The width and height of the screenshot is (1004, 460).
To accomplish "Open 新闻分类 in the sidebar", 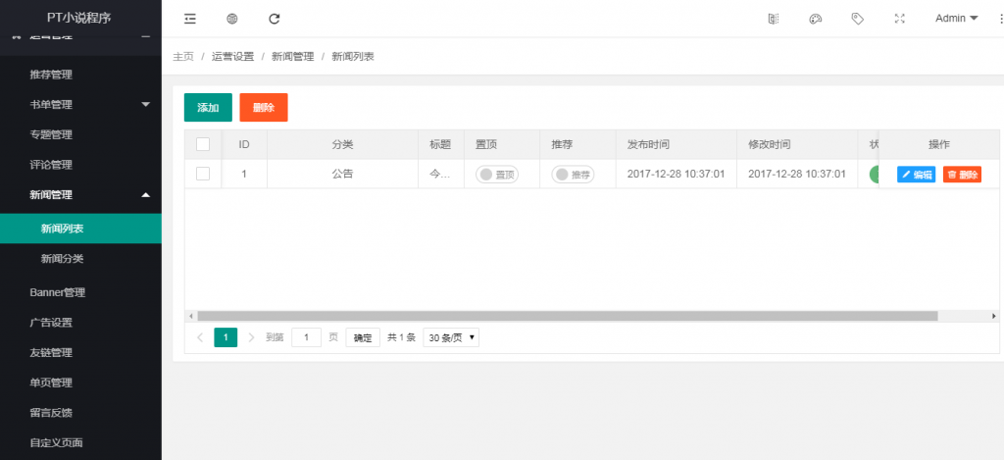I will pos(62,259).
